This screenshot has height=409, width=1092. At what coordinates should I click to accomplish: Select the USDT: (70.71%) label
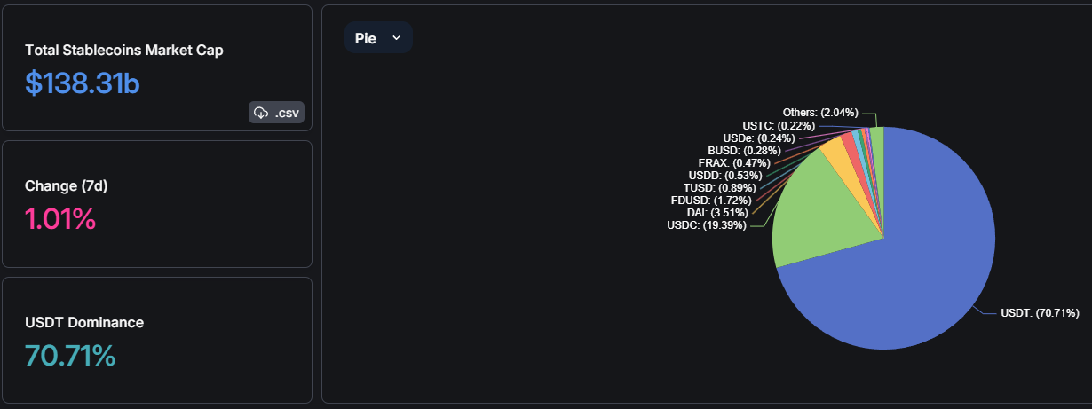pos(1040,313)
